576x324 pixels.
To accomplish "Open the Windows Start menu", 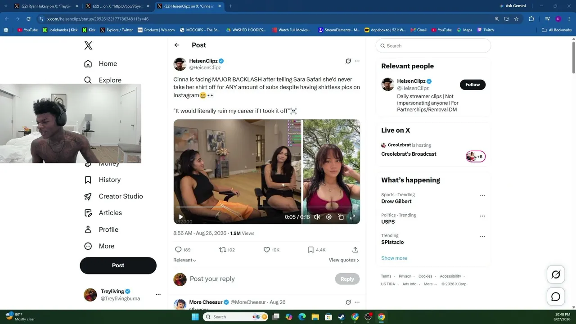I will 195,317.
